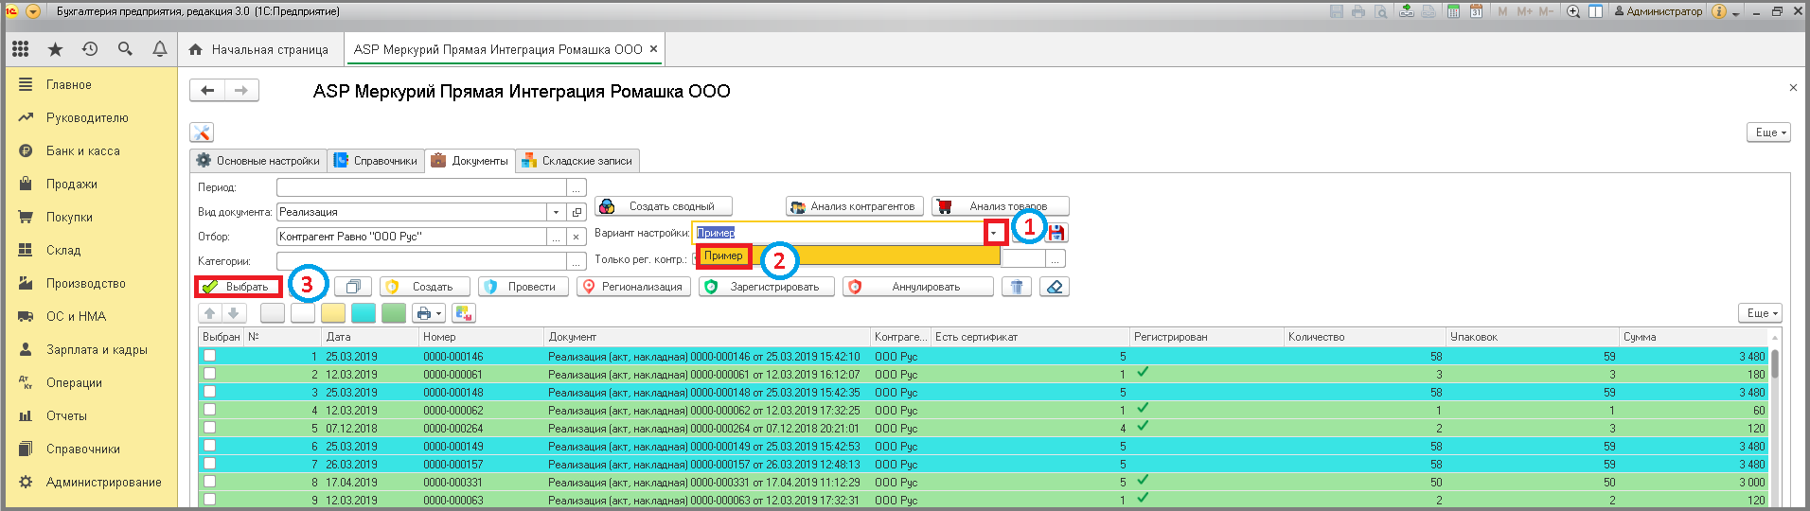Viewport: 1810px width, 511px height.
Task: Click the copy documents icon button
Action: [x=353, y=287]
